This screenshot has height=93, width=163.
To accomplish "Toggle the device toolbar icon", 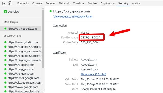I will click(x=10, y=3).
